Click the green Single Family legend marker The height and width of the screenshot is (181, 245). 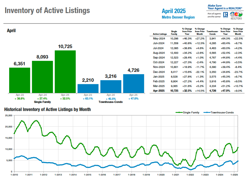click(x=179, y=112)
